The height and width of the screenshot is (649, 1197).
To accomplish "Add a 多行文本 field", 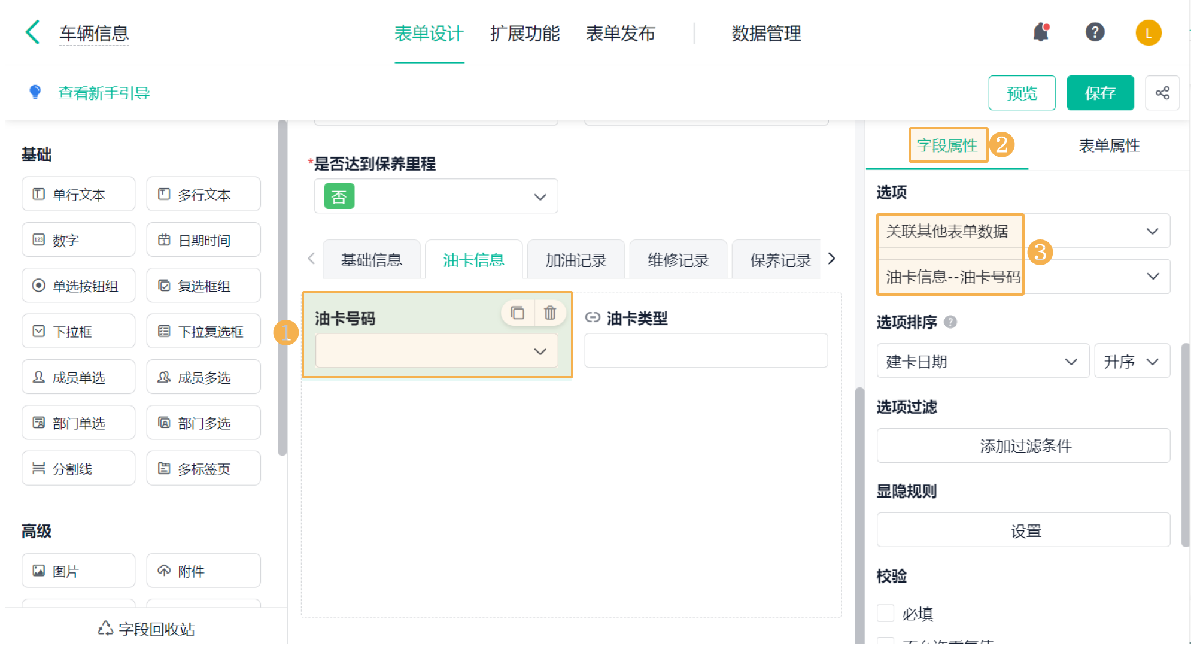I will [x=203, y=194].
